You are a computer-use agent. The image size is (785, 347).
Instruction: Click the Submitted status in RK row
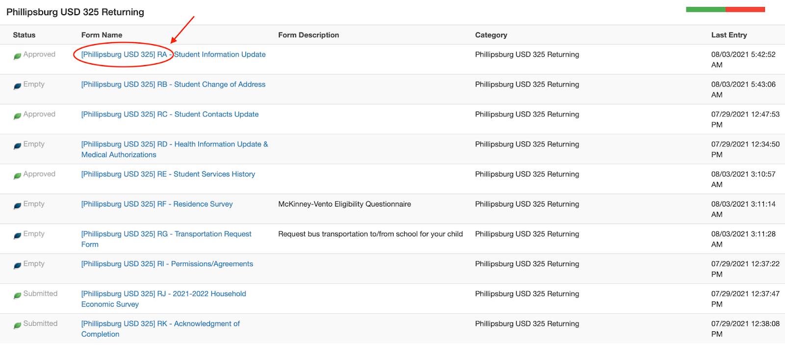tap(40, 323)
